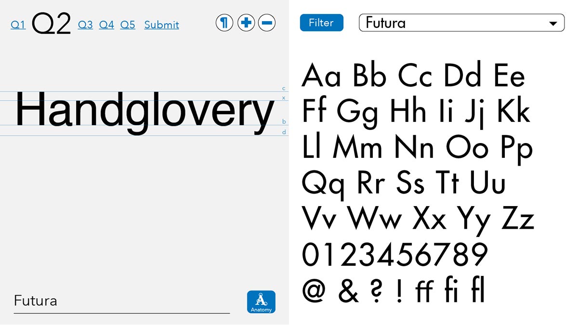Click the ampersand glyph
578x325 pixels.
click(x=348, y=291)
